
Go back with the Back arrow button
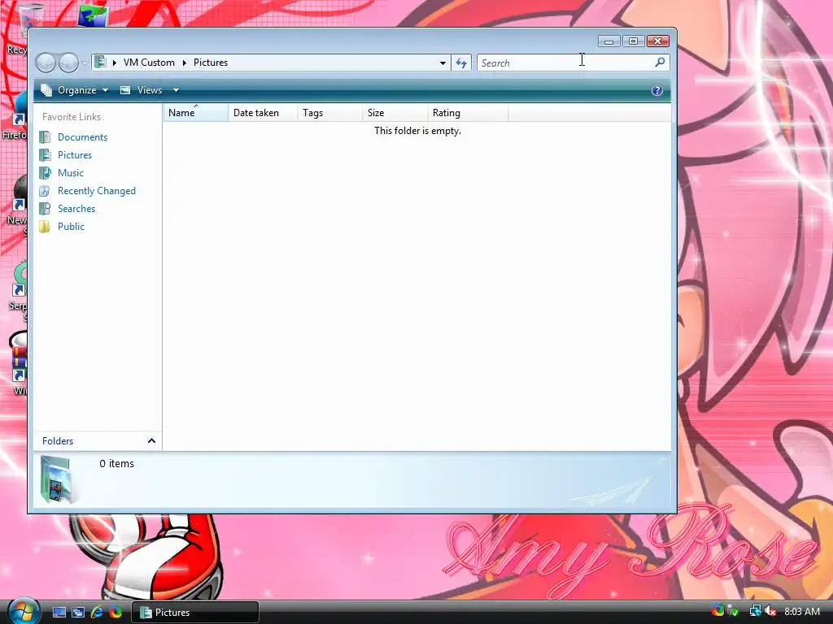click(46, 63)
